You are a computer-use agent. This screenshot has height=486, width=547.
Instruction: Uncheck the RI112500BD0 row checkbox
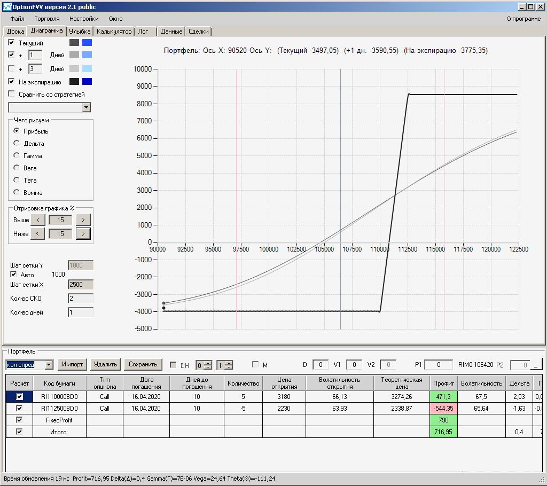pos(19,408)
